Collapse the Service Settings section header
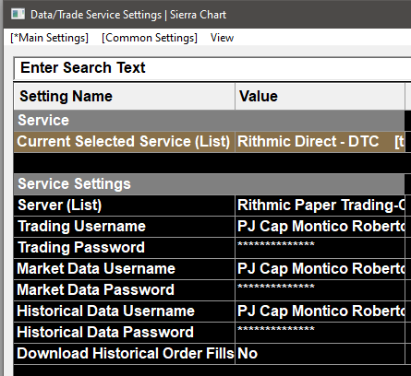The width and height of the screenshot is (411, 376). click(209, 184)
